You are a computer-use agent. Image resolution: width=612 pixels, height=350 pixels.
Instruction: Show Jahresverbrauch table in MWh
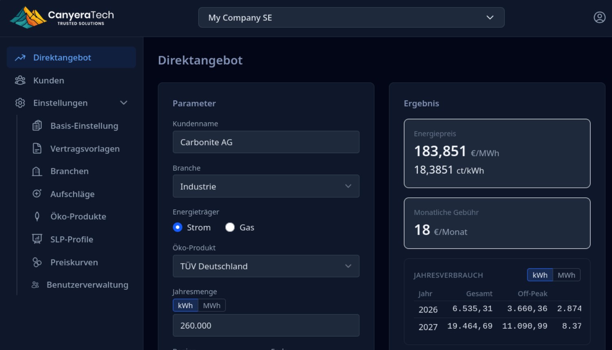(566, 275)
